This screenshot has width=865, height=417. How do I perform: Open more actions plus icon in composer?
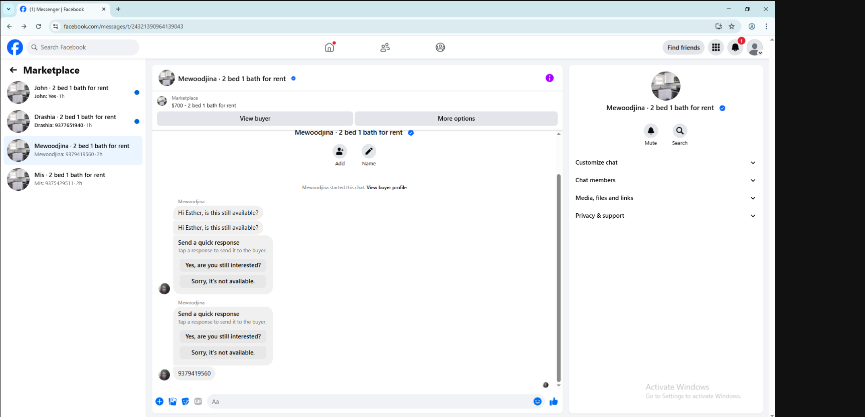point(159,401)
